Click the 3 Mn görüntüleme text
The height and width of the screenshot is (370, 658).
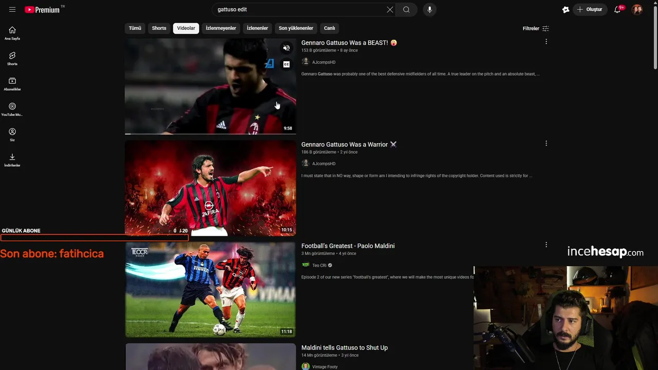click(x=318, y=253)
